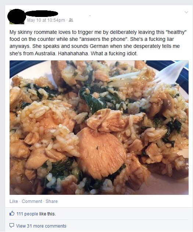Click the comment bubble icon
The width and height of the screenshot is (193, 232).
point(12,225)
